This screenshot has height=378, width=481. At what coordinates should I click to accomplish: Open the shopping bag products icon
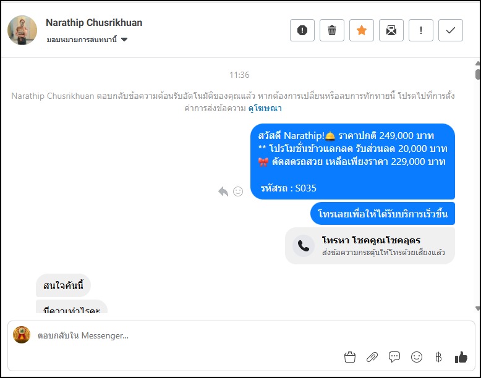point(350,357)
